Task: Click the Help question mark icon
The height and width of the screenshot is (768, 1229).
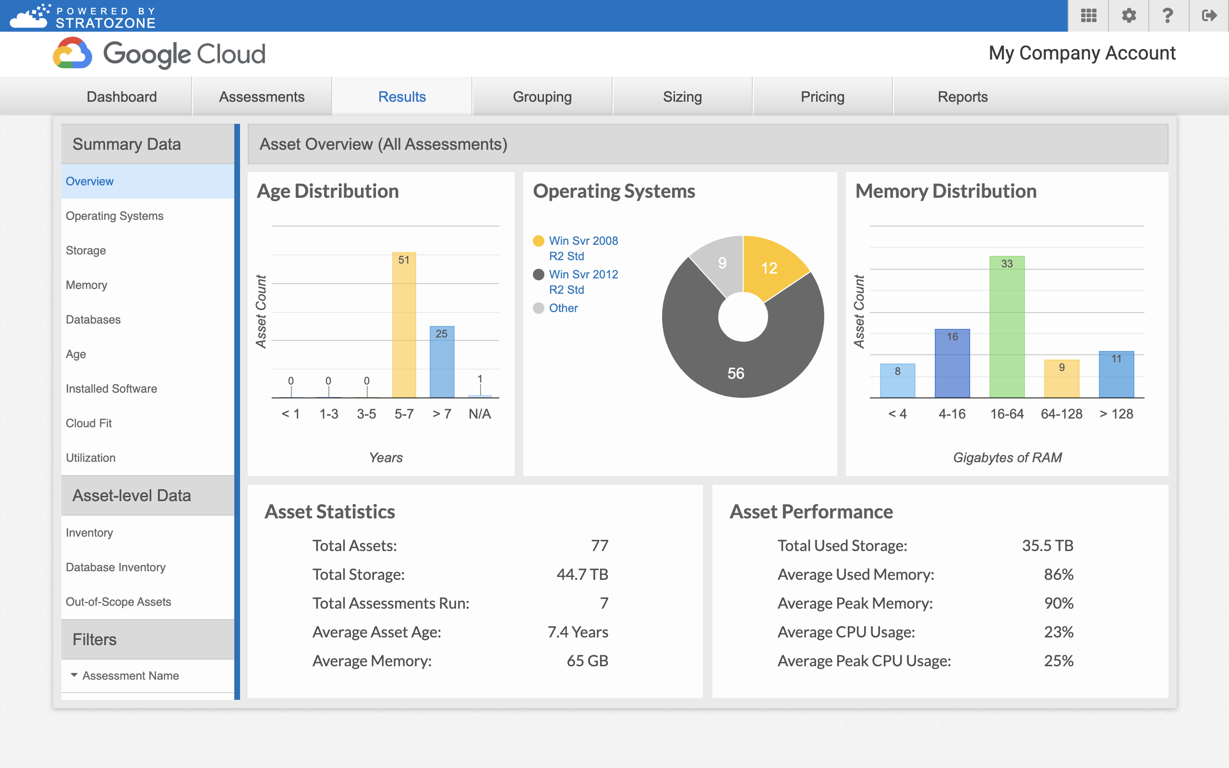Action: click(1166, 15)
